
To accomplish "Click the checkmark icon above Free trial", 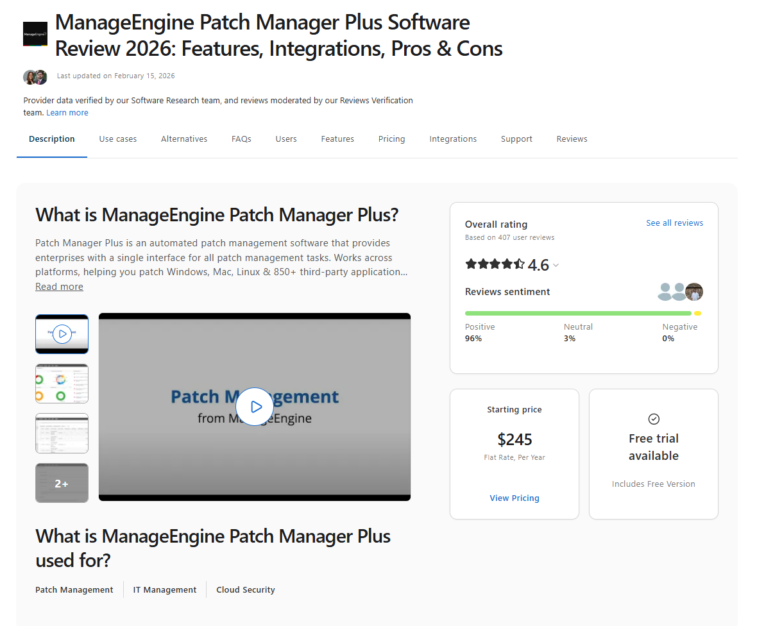I will click(654, 419).
